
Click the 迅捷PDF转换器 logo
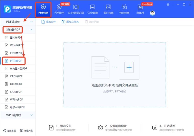(x=7, y=9)
